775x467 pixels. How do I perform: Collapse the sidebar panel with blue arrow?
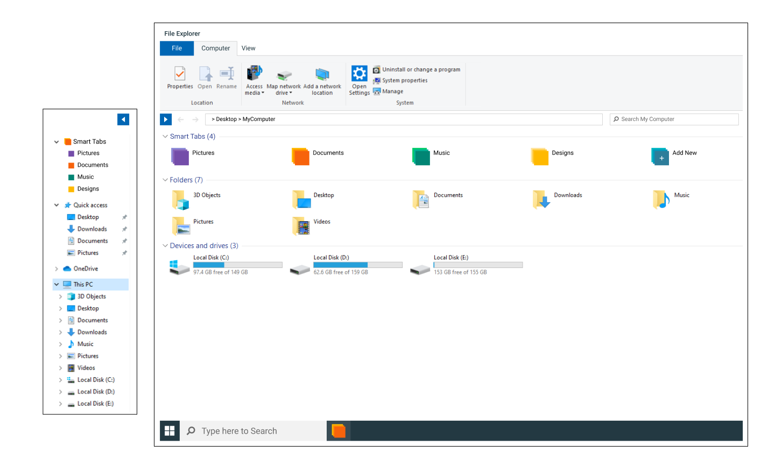pos(123,119)
